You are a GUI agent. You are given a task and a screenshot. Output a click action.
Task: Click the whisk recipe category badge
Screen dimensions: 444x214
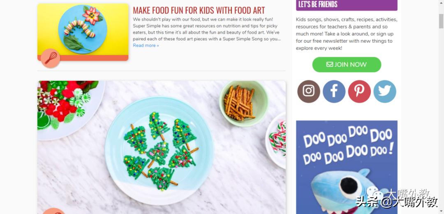point(51,58)
